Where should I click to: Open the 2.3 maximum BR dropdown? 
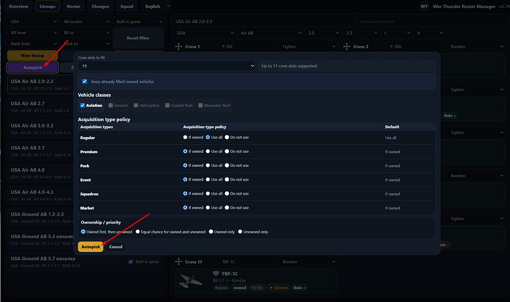click(x=361, y=33)
